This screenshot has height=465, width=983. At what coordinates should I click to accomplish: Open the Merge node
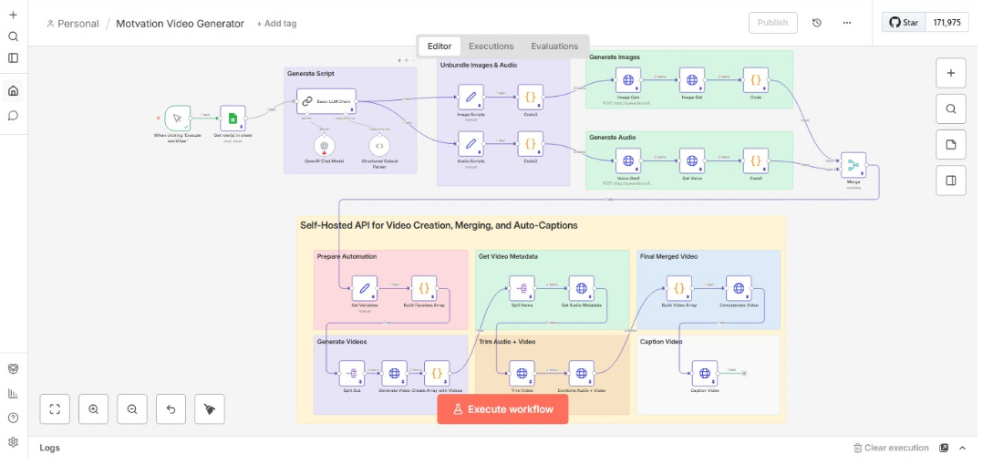[854, 165]
